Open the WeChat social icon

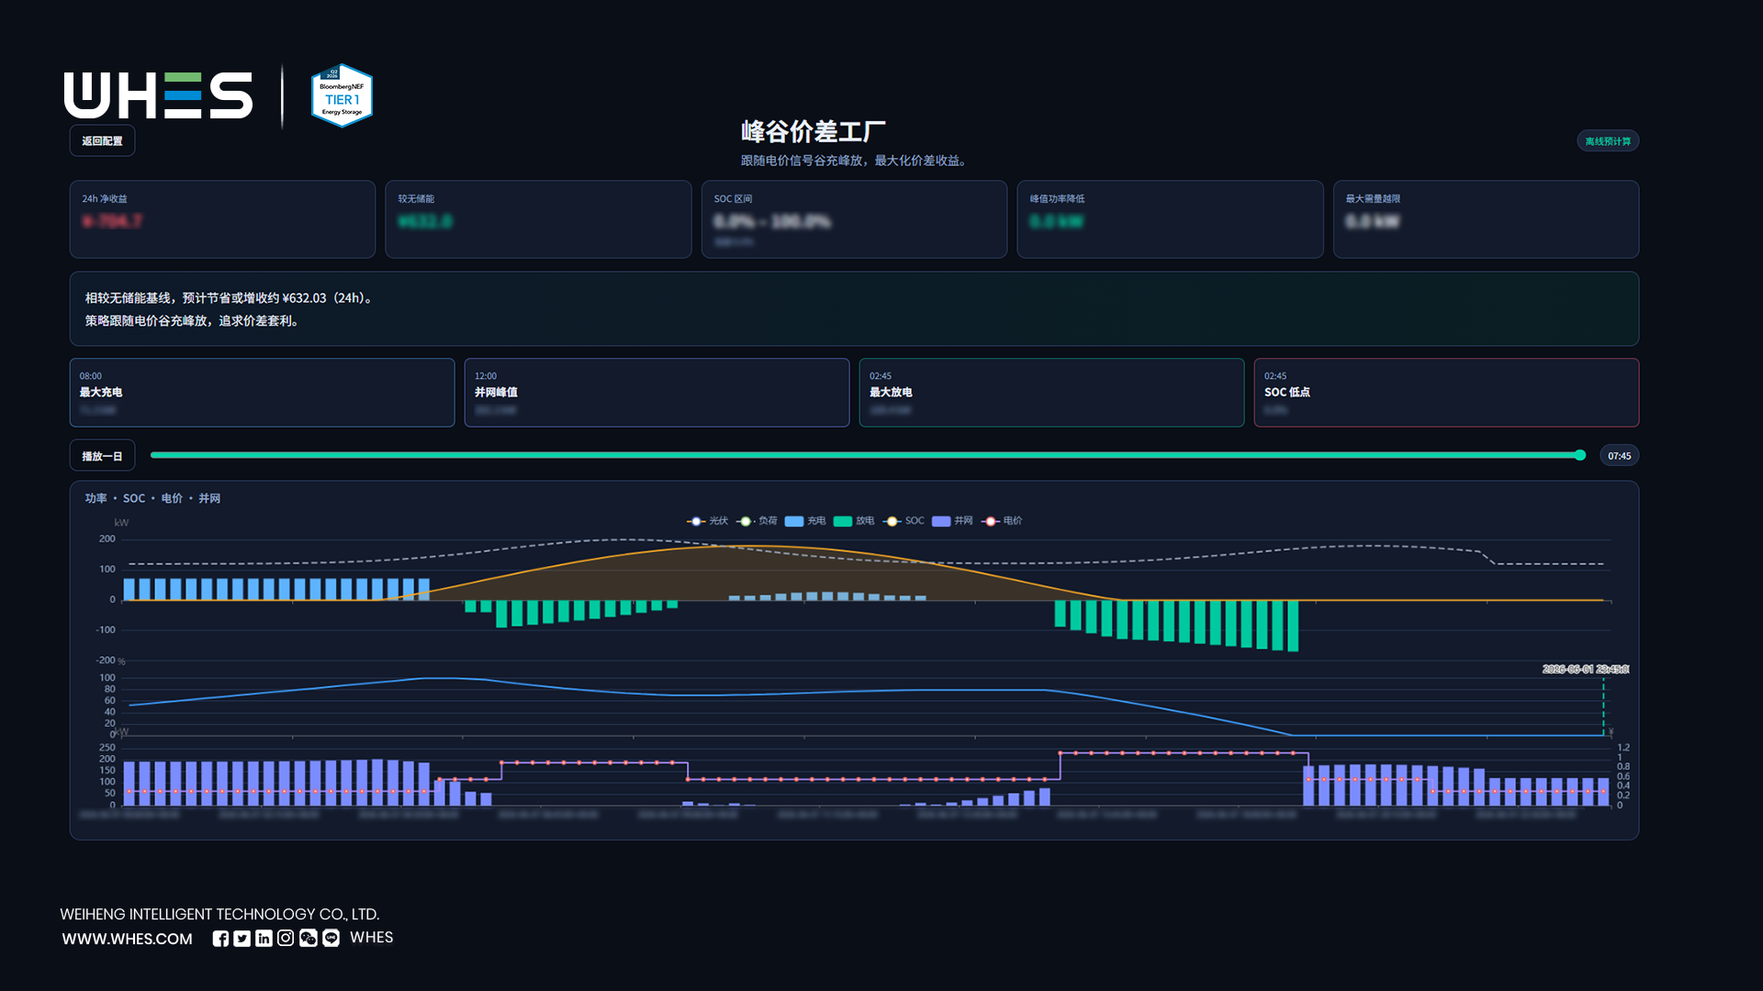coord(308,938)
